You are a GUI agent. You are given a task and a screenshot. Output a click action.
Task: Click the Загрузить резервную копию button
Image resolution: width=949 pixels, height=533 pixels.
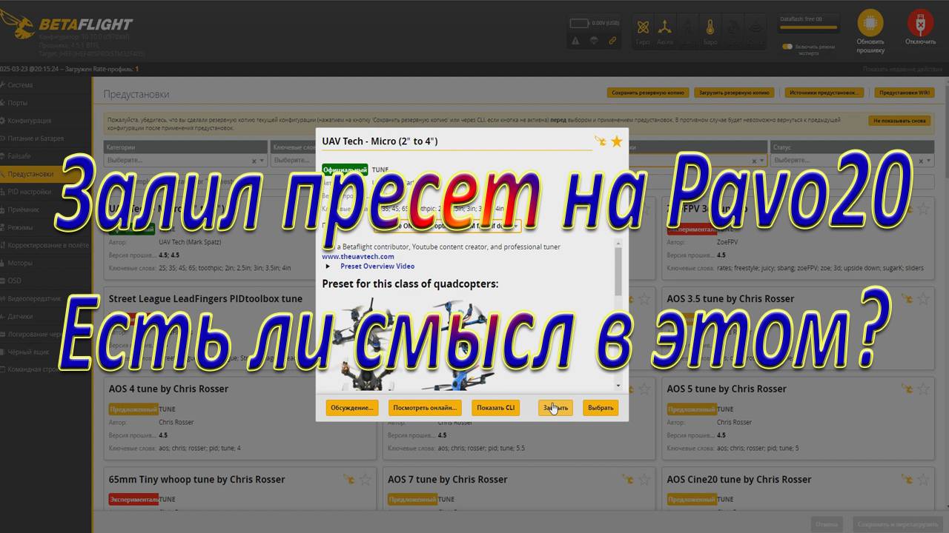[734, 93]
